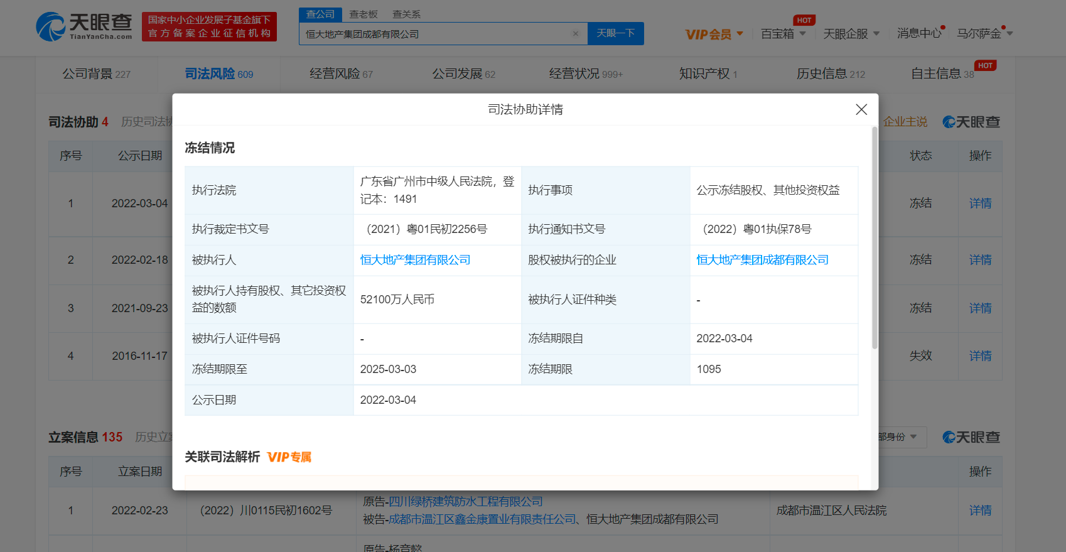Open 恒大地产集团成都有限公司 link in dialog
This screenshot has height=552, width=1066.
tap(762, 260)
